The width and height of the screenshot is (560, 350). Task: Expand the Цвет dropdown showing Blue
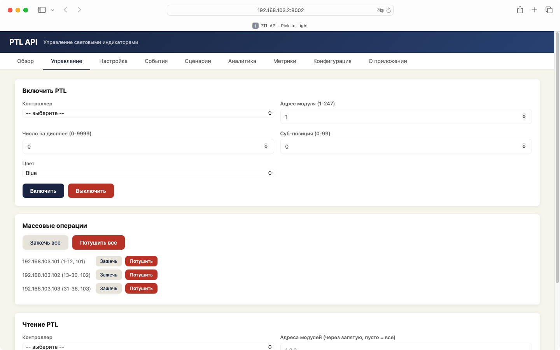pyautogui.click(x=148, y=173)
